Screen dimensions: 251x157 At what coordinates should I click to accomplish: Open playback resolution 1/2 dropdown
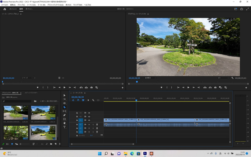[223, 78]
